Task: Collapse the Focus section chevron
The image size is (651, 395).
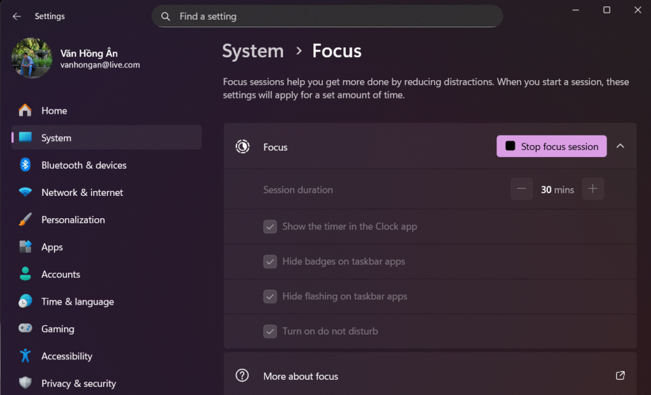Action: coord(620,146)
